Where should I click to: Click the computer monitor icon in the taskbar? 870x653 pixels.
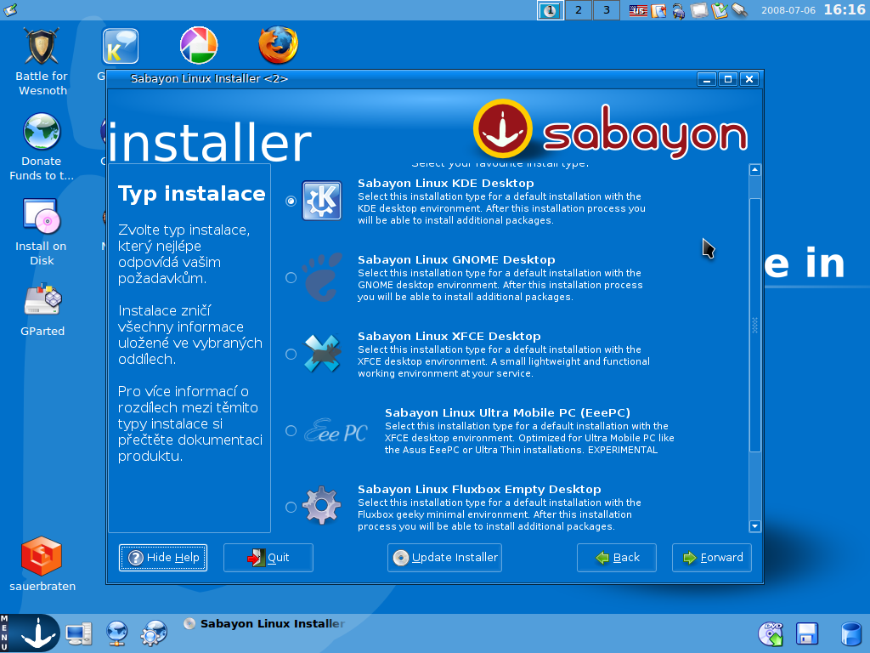[79, 633]
